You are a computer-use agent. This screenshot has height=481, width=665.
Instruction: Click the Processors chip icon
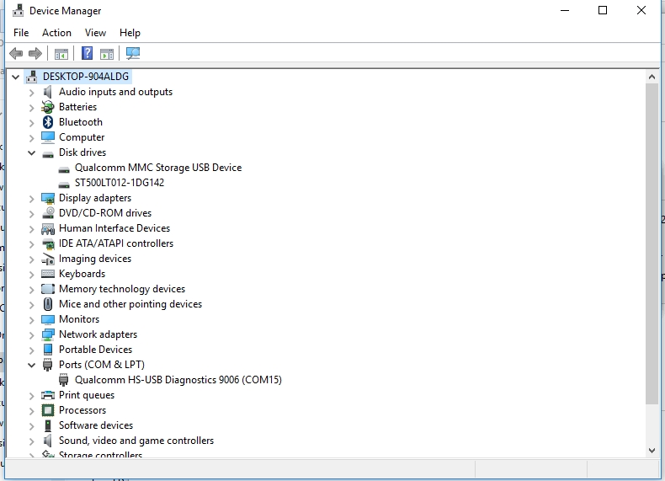click(x=48, y=410)
